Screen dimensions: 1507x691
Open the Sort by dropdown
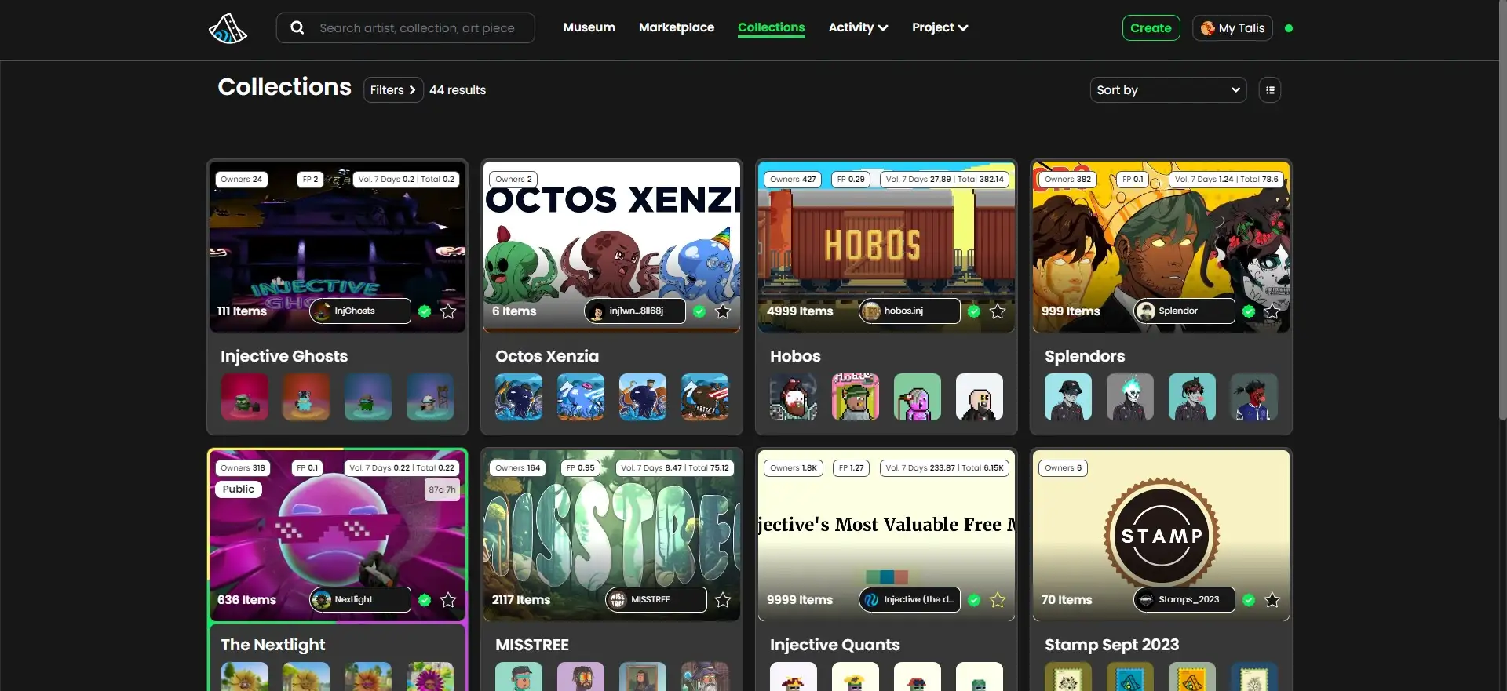pos(1168,90)
